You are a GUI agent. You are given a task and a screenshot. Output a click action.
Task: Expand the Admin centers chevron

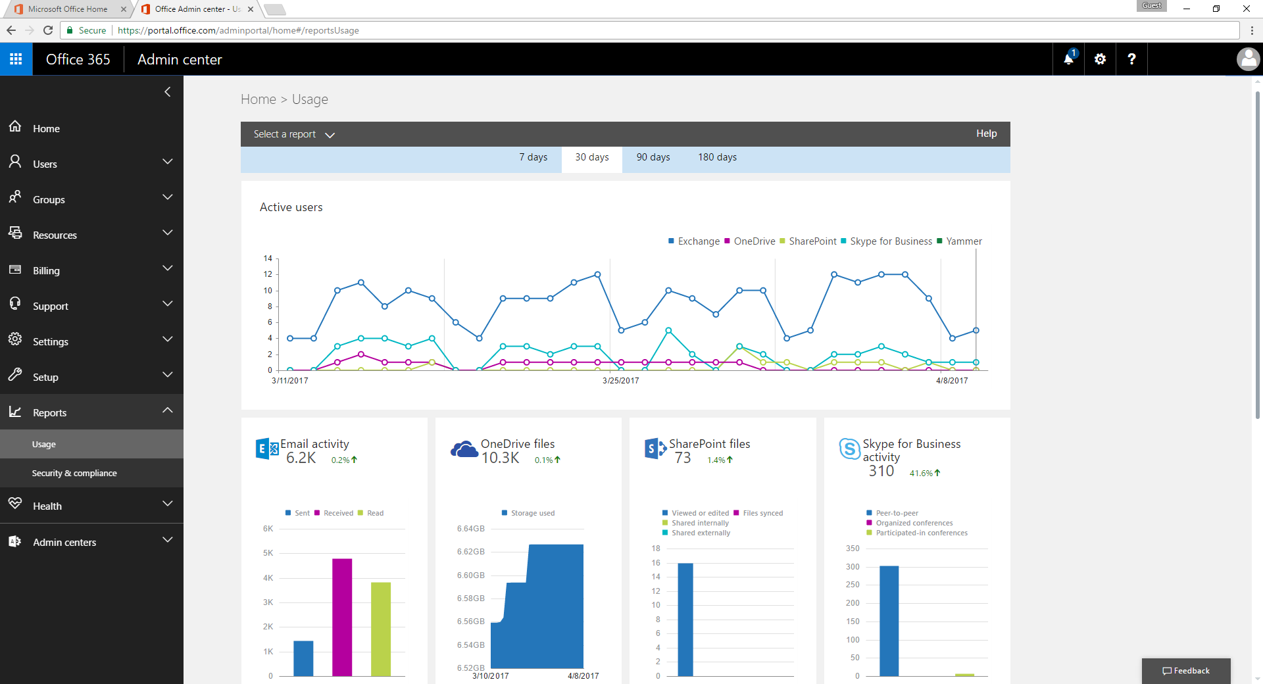(x=168, y=540)
